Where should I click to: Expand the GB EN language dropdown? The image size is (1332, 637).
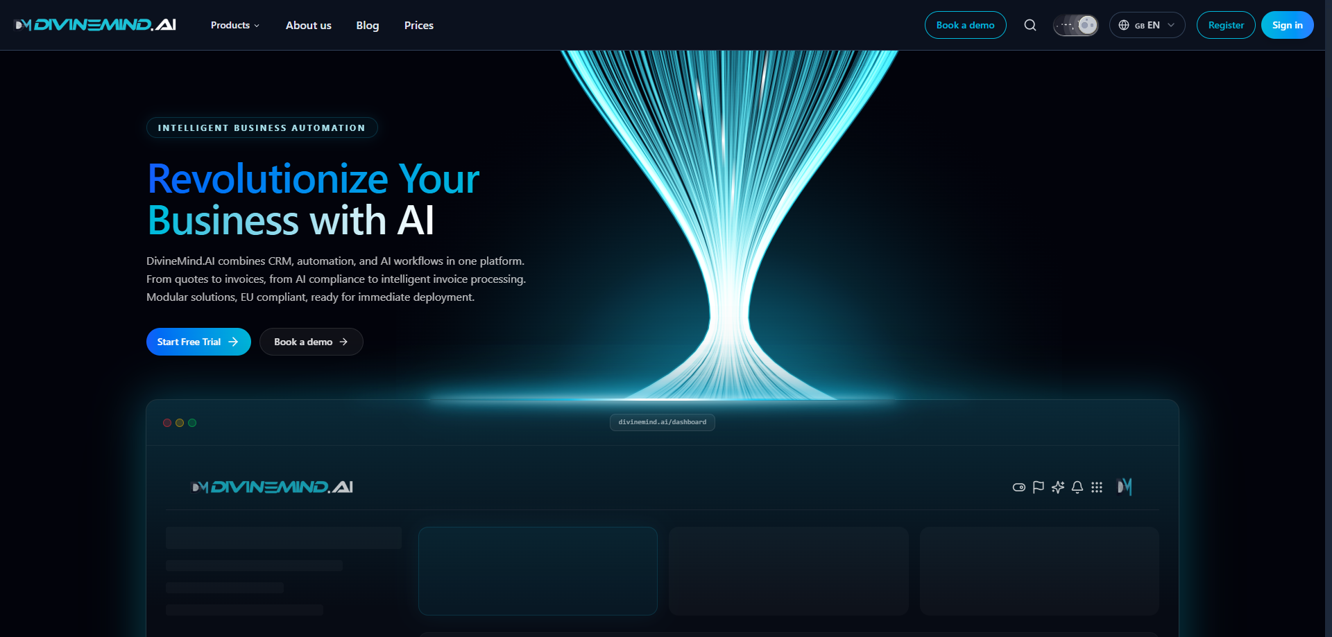point(1147,25)
